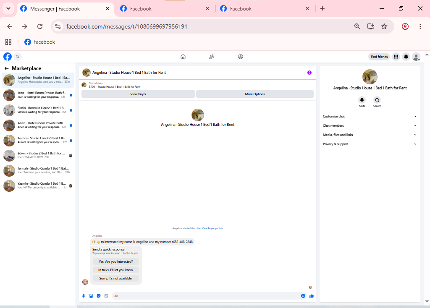Attach a photo with image icon

91,296
